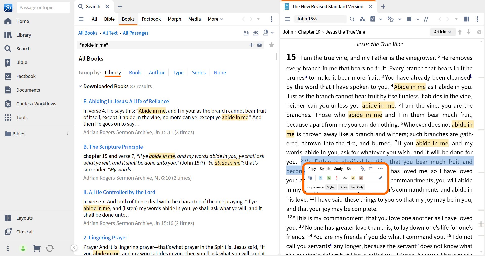The height and width of the screenshot is (256, 485).
Task: Apply the red exclamation mark style
Action: [337, 178]
